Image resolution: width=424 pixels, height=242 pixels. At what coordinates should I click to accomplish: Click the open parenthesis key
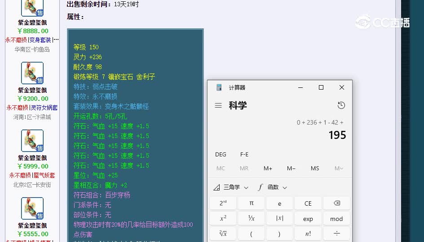[x=251, y=233]
